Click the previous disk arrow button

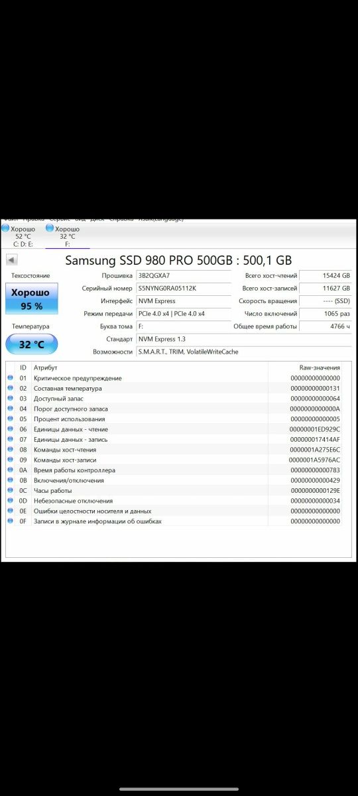pyautogui.click(x=11, y=260)
